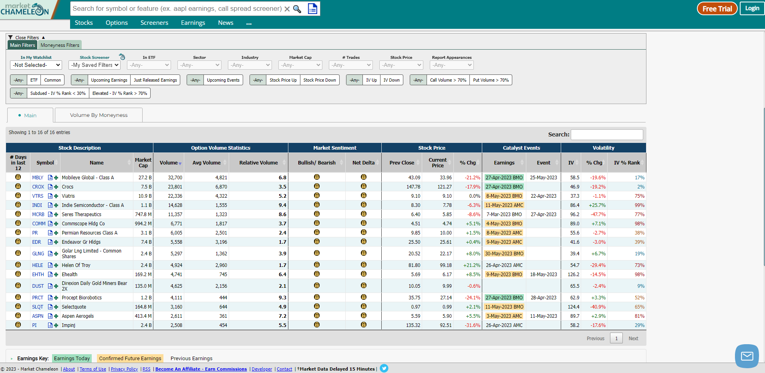Expand the In ETF dropdown
This screenshot has width=765, height=373.
(x=149, y=65)
